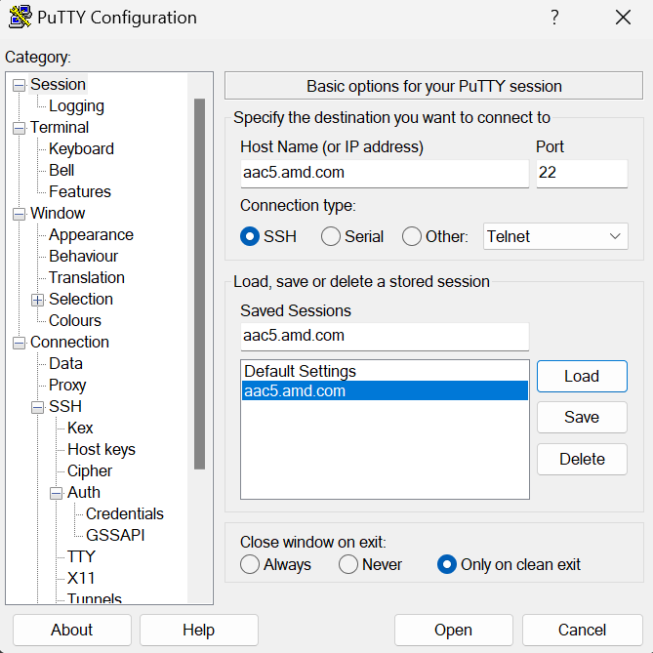653x653 pixels.
Task: Choose Never for close window on exit
Action: (348, 565)
